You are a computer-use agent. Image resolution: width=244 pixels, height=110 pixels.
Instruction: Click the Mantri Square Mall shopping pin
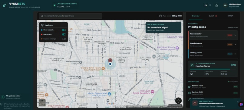coord(109,94)
